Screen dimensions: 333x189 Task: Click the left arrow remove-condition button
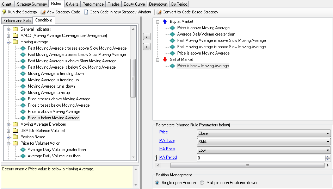pyautogui.click(x=147, y=46)
